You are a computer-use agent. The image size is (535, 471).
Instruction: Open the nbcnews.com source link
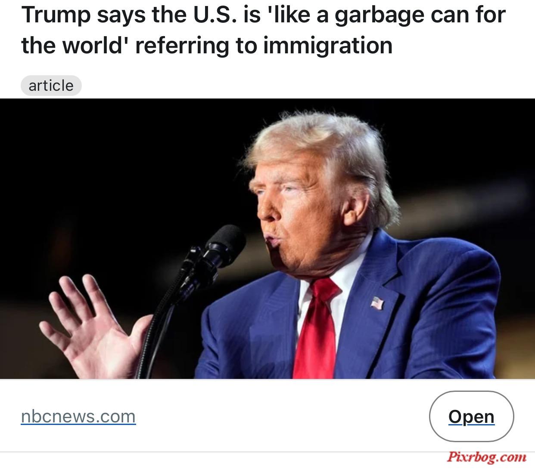pyautogui.click(x=78, y=416)
